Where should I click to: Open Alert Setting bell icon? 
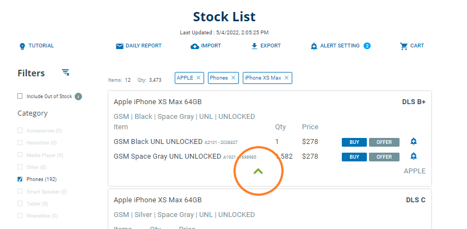[314, 46]
